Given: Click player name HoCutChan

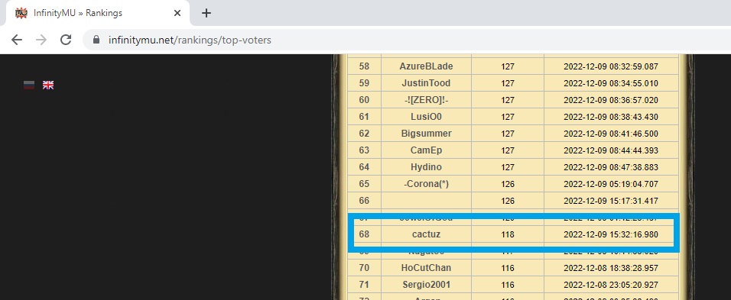Looking at the screenshot, I should click(426, 268).
